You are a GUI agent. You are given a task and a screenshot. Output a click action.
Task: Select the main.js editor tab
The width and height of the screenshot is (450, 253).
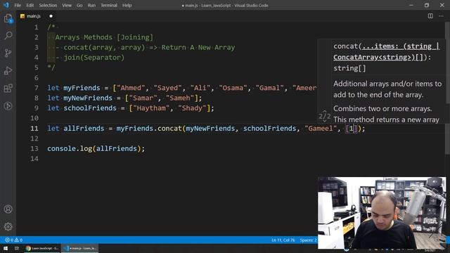[37, 16]
